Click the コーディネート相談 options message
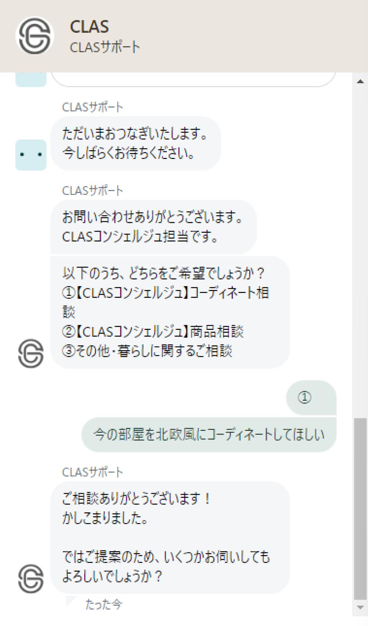This screenshot has width=368, height=626. [x=170, y=312]
